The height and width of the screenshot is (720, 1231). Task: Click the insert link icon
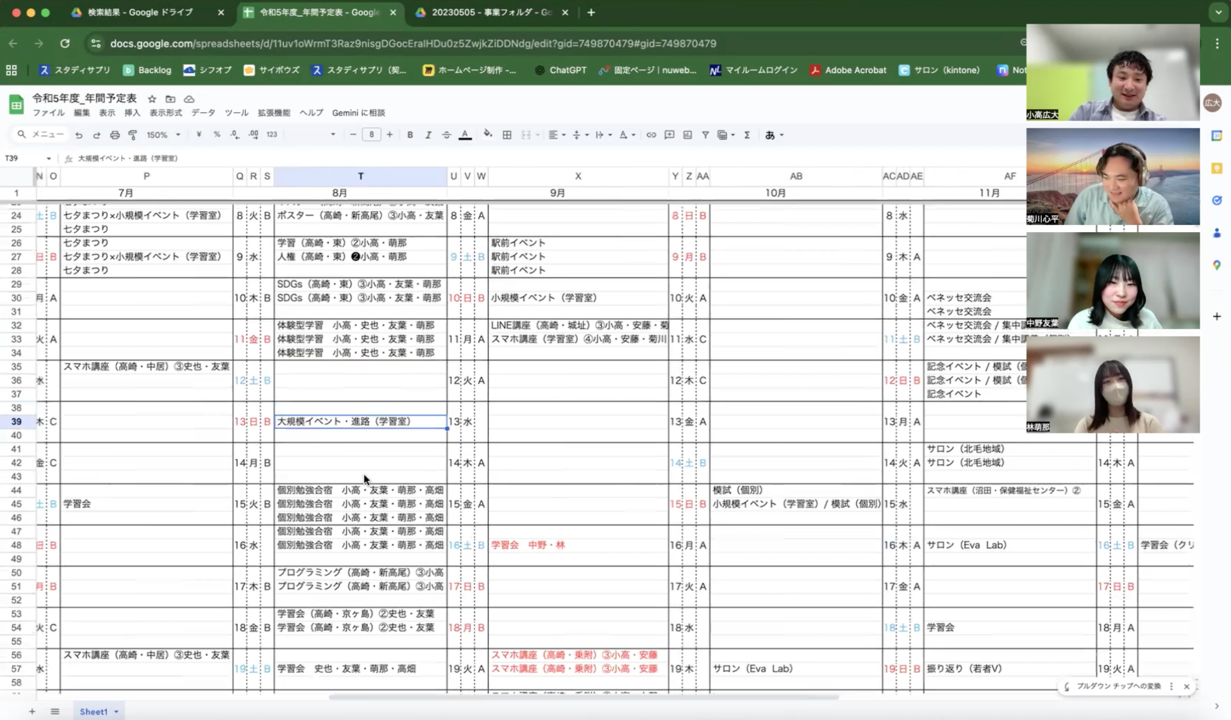coord(651,135)
